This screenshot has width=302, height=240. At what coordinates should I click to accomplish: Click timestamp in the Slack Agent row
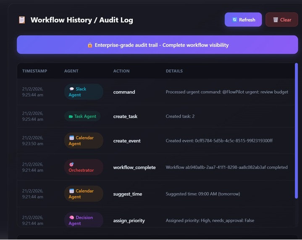pos(33,92)
